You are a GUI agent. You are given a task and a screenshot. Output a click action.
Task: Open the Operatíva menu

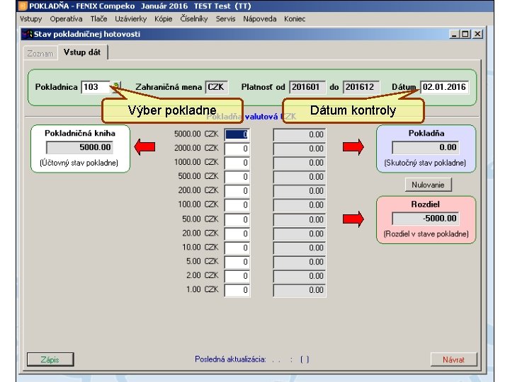click(66, 19)
